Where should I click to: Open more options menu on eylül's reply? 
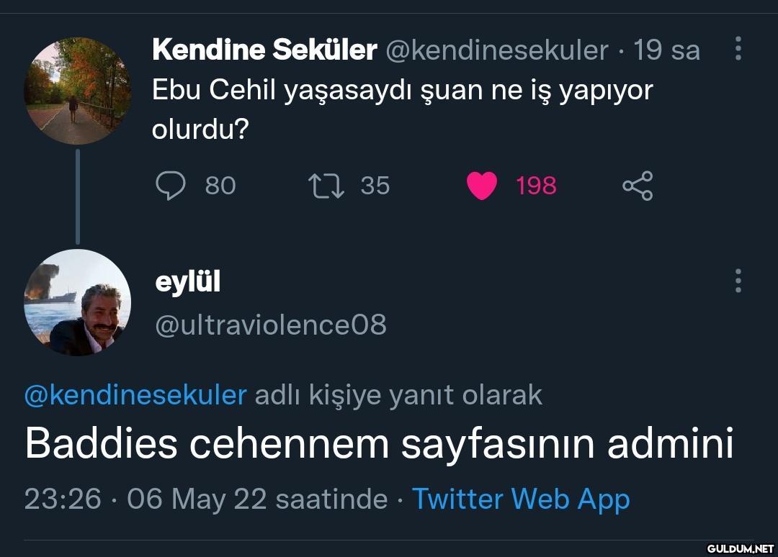[x=738, y=281]
